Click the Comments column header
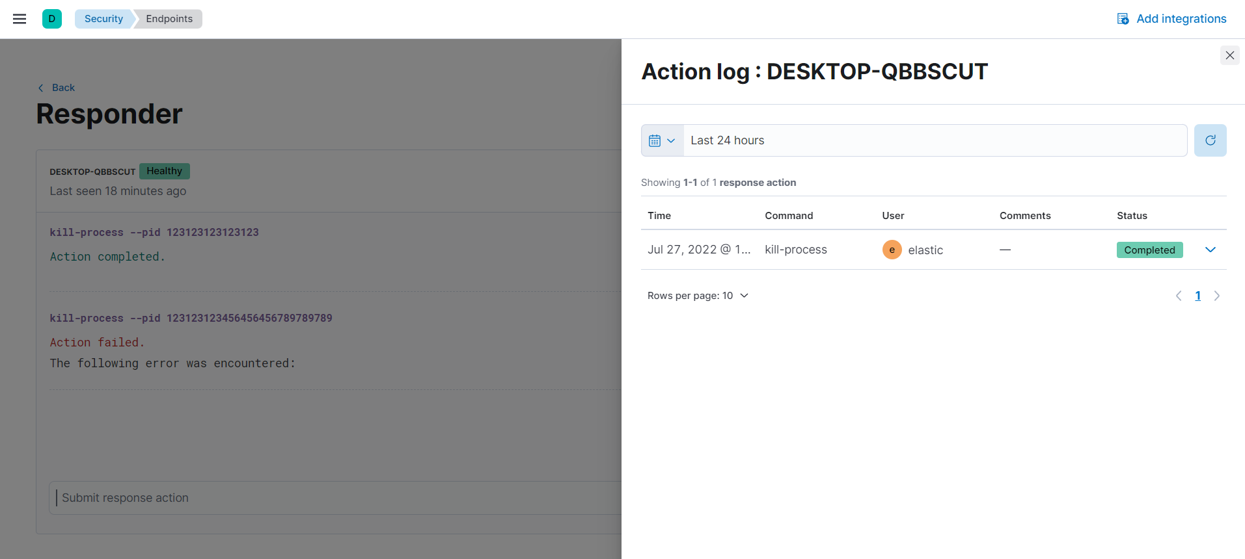This screenshot has width=1245, height=559. [x=1025, y=216]
